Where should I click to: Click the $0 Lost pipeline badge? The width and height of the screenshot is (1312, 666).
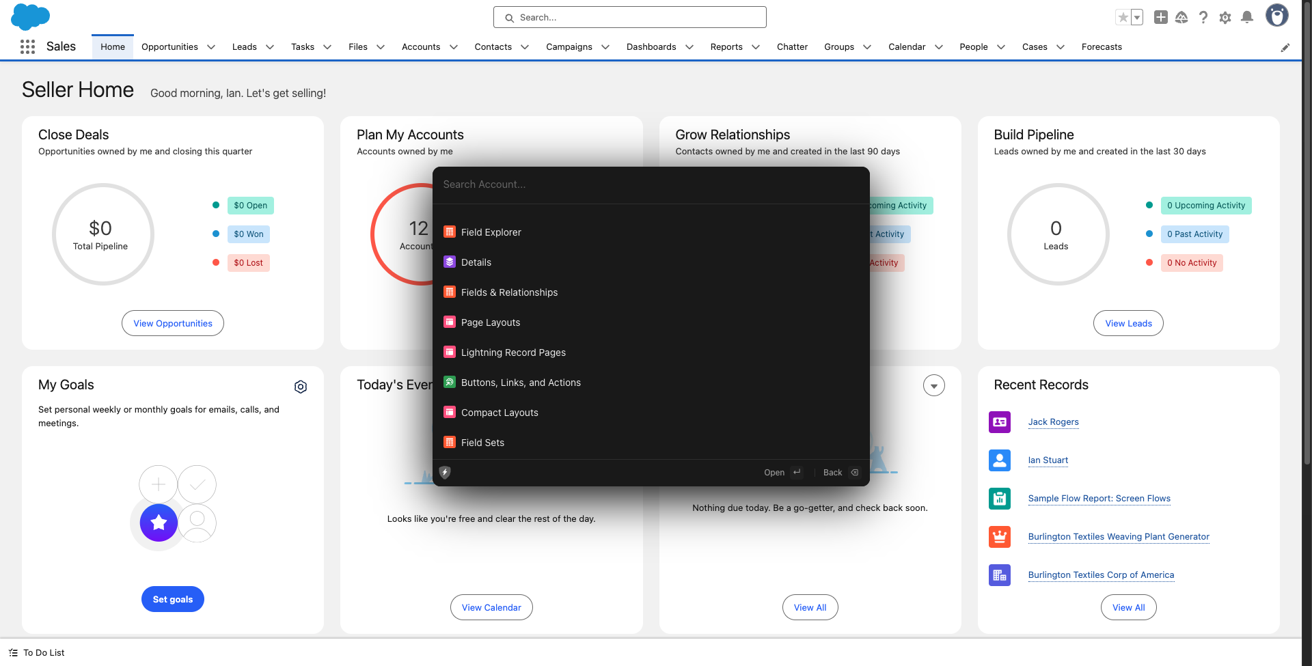[x=249, y=263]
